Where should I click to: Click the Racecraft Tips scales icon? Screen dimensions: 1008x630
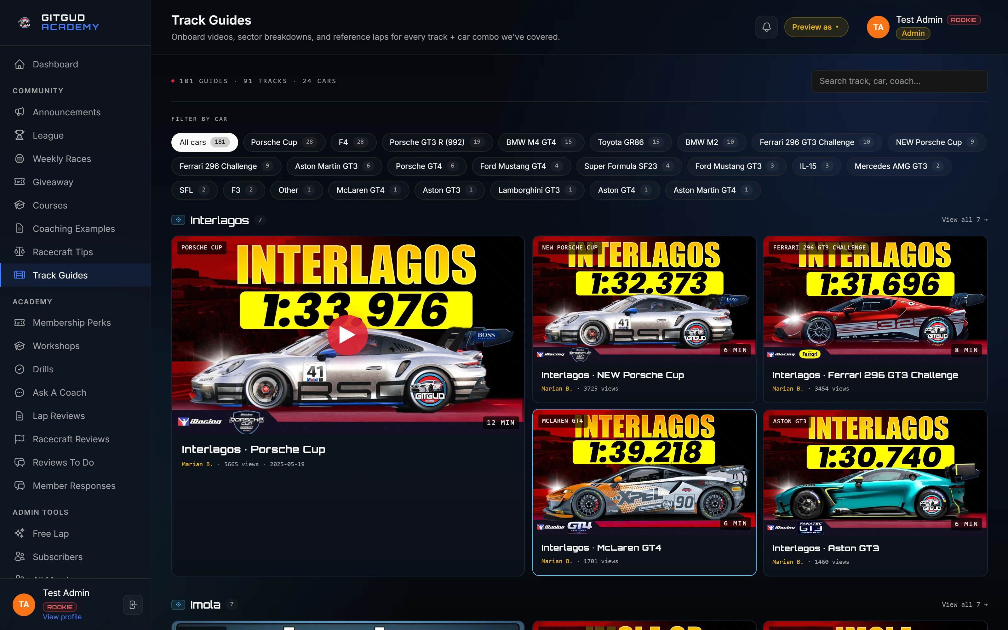[x=20, y=252]
